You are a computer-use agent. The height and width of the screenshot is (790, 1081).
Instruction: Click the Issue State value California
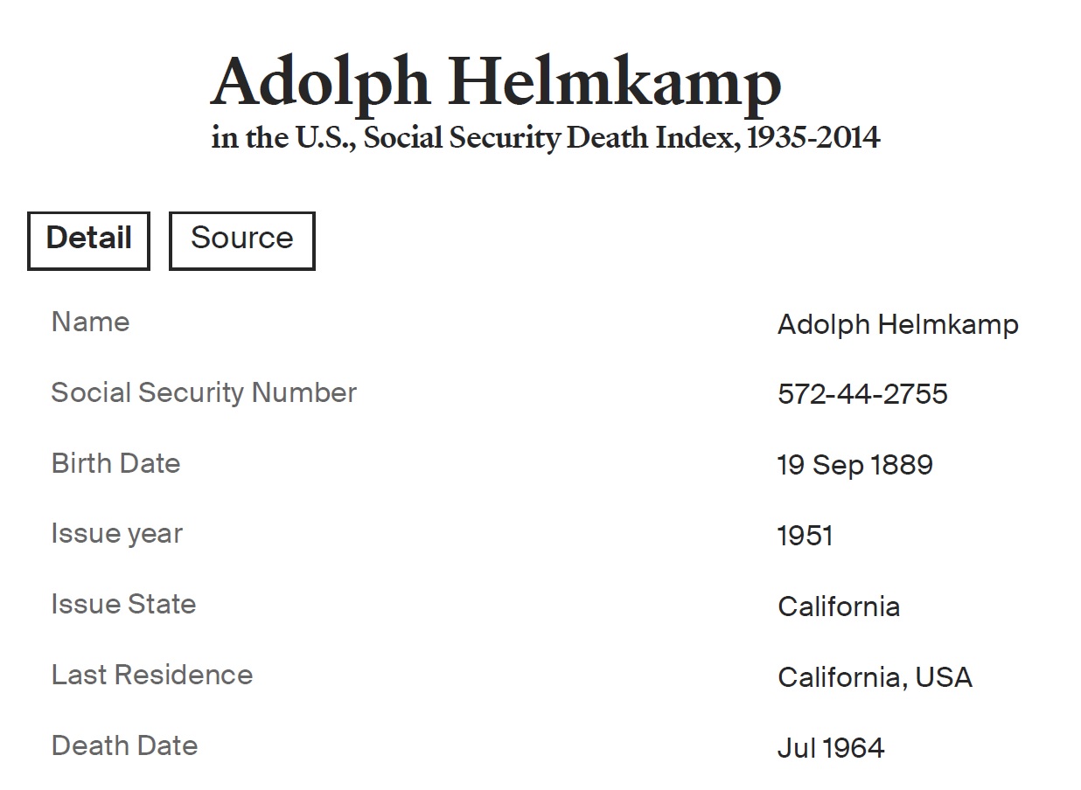(838, 606)
